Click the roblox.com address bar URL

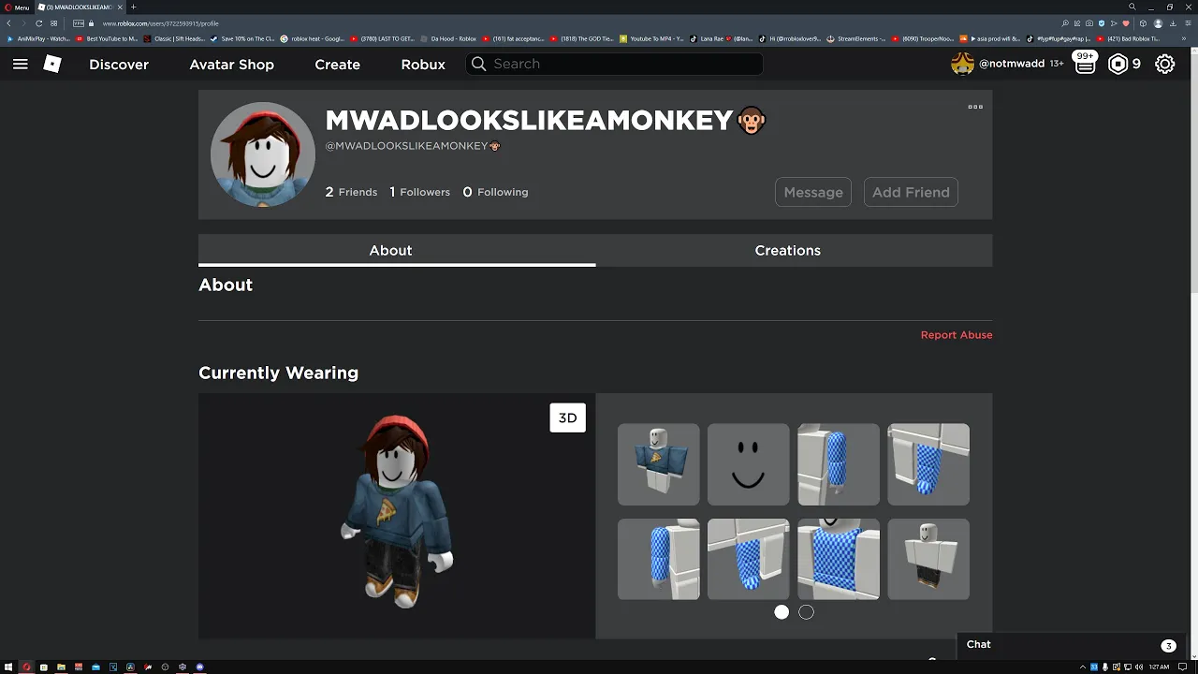(160, 23)
